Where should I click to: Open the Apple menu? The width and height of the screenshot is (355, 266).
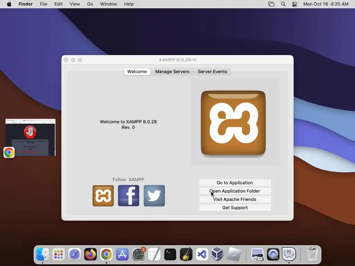pyautogui.click(x=9, y=4)
